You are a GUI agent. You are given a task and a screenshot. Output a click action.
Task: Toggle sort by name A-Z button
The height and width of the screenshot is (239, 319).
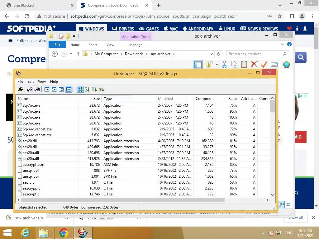[80, 89]
